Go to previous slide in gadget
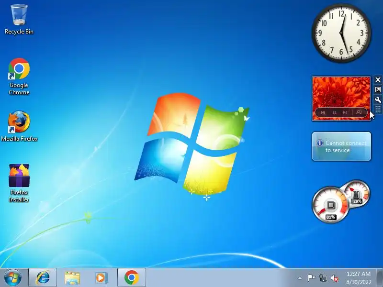Screen dimensions: 383x287 [323, 112]
